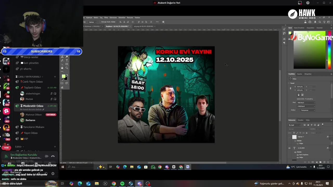Disconnect Discord voice call icon
This screenshot has height=187, width=333.
pos(53,156)
